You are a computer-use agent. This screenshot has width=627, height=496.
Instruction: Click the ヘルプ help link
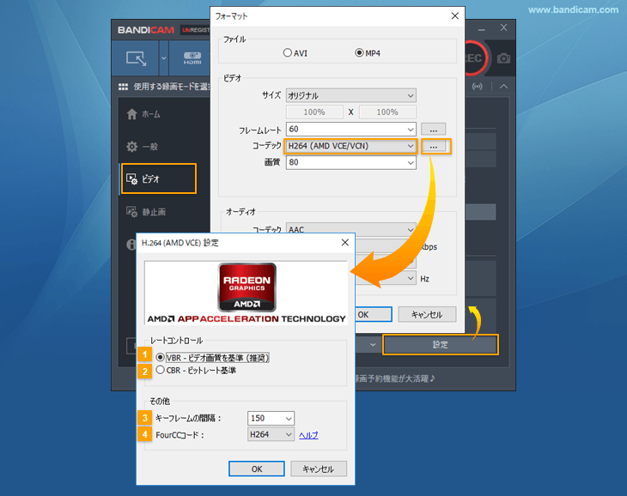[x=308, y=436]
